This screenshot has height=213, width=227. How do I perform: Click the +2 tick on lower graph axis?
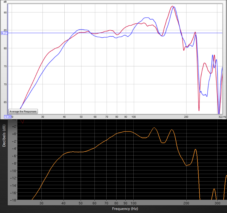point(14,127)
